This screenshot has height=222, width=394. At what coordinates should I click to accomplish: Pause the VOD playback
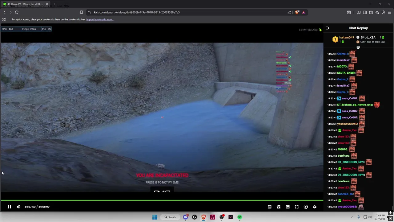click(x=9, y=207)
